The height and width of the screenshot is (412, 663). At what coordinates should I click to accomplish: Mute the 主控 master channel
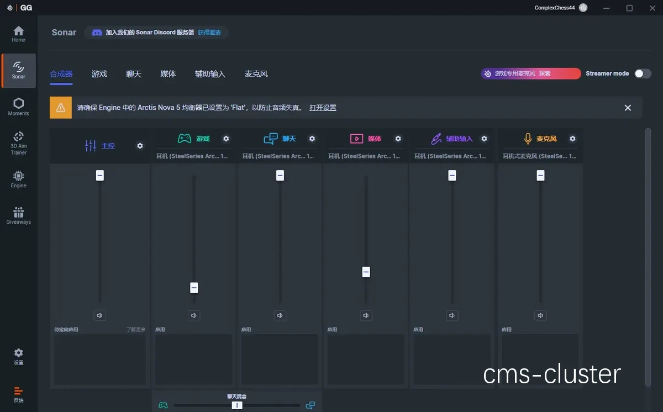pos(100,315)
